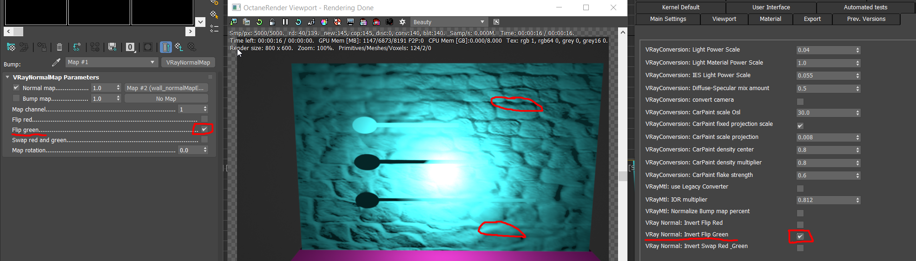Click Select by Material cursor icon

pos(214,15)
